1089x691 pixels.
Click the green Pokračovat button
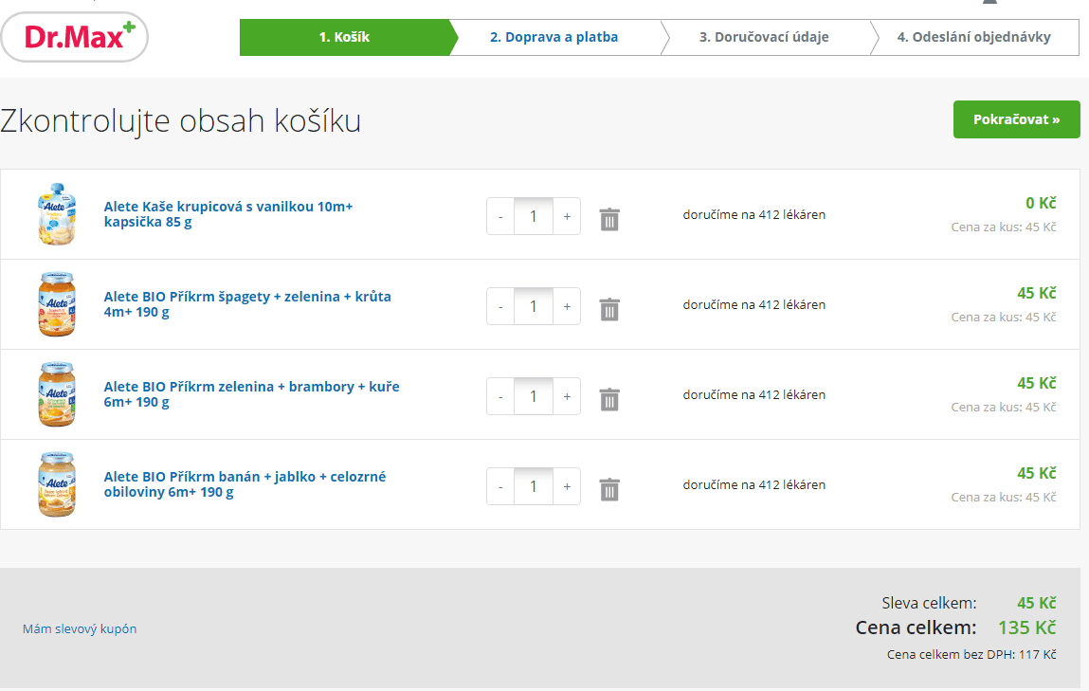(x=1017, y=119)
